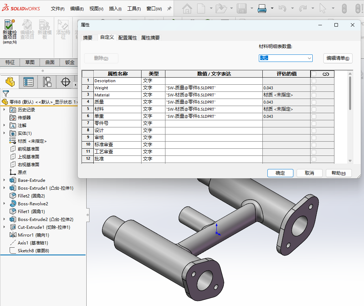Click the feature tree filter funnel
Screen dimensions: 364x306
click(x=5, y=94)
